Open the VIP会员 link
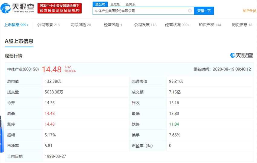 point(250,11)
